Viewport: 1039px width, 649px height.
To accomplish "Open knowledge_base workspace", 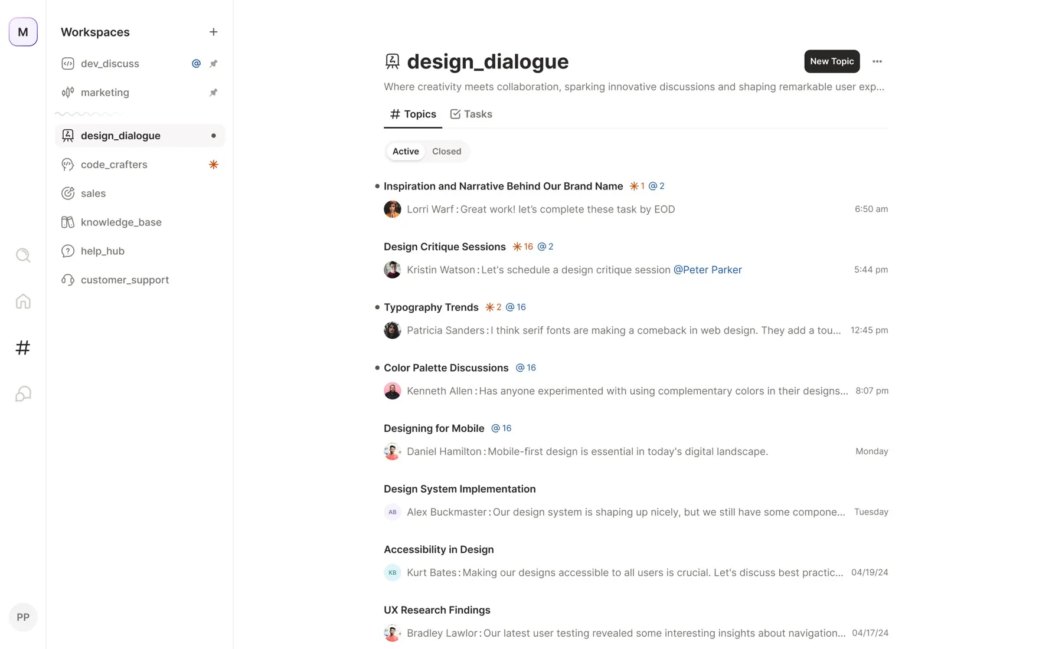I will 140,222.
